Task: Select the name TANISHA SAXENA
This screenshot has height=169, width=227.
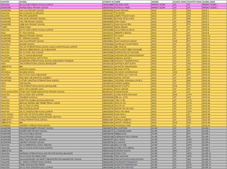Action: (132, 83)
